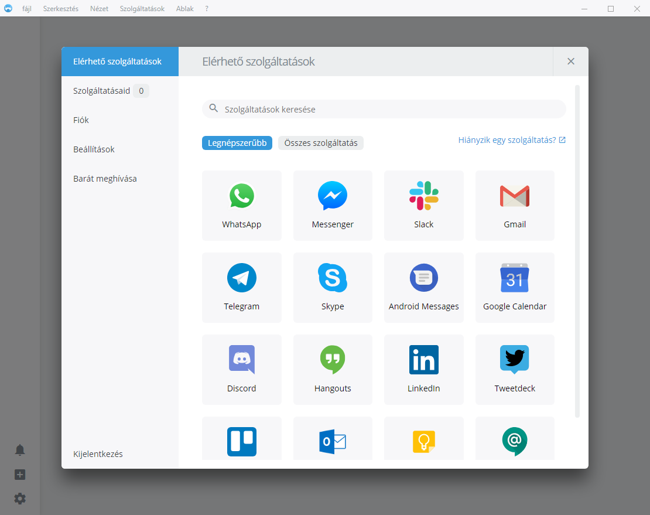The height and width of the screenshot is (515, 650).
Task: Click Kijelentkezés to log out
Action: (x=98, y=454)
